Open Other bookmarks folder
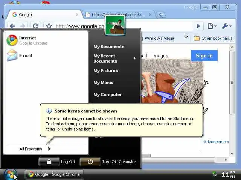The width and height of the screenshot is (241, 180). click(x=213, y=38)
